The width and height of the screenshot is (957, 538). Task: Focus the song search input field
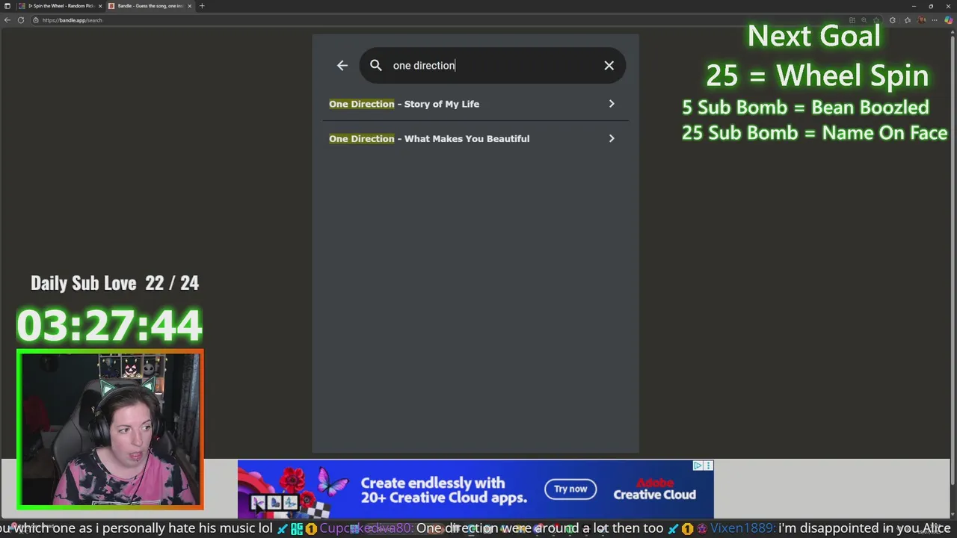pyautogui.click(x=493, y=66)
